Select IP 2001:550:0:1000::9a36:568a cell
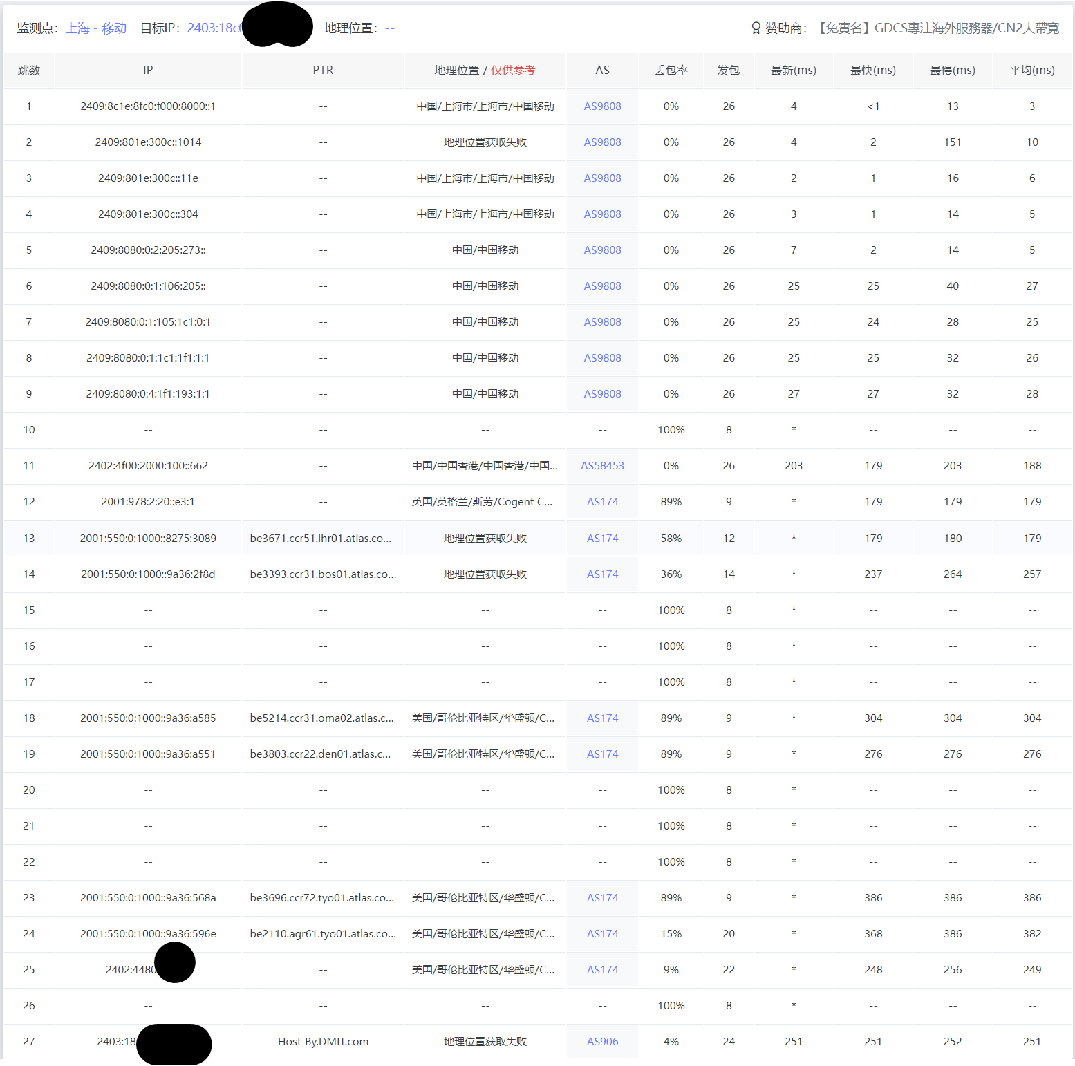The height and width of the screenshot is (1066, 1075). pos(148,898)
